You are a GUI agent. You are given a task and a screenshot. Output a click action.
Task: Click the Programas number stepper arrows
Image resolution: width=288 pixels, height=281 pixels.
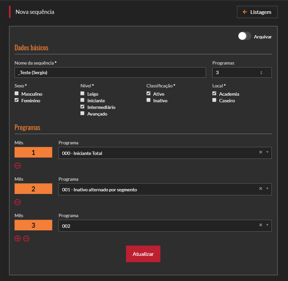click(261, 72)
